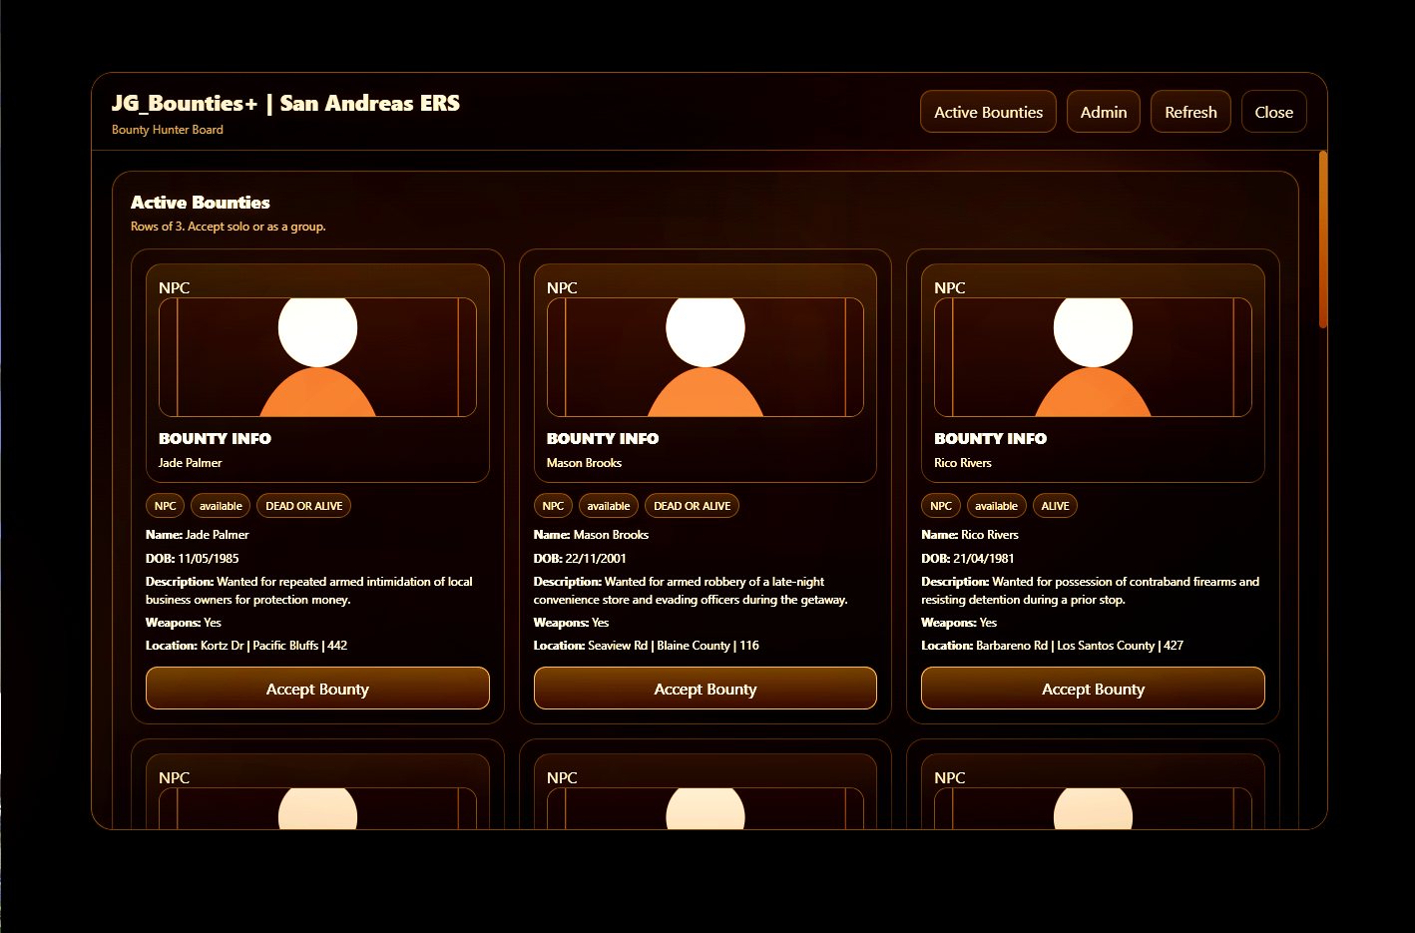Click the name 'Rico Rivers' under BOUNTY INFO
The image size is (1415, 933).
tap(963, 463)
